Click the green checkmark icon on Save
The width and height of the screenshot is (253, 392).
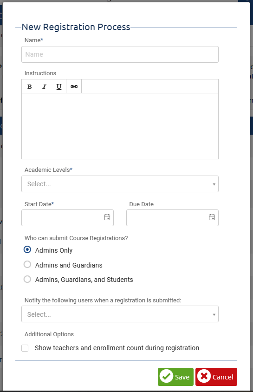166,376
